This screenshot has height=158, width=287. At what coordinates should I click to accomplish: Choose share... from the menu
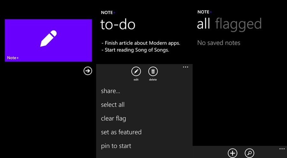click(x=111, y=91)
